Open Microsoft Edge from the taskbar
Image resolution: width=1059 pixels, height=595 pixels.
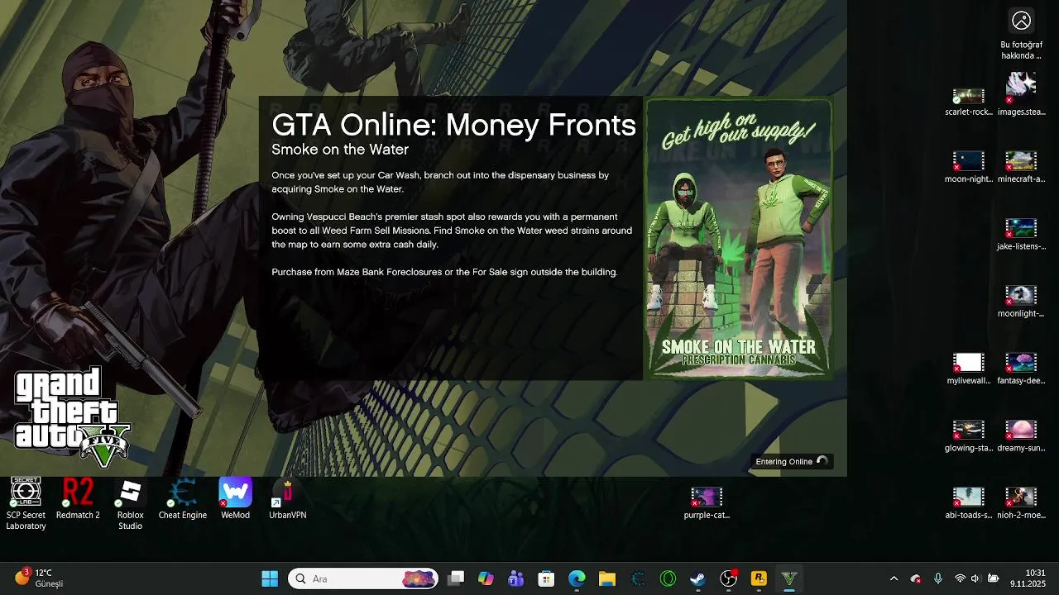(577, 578)
